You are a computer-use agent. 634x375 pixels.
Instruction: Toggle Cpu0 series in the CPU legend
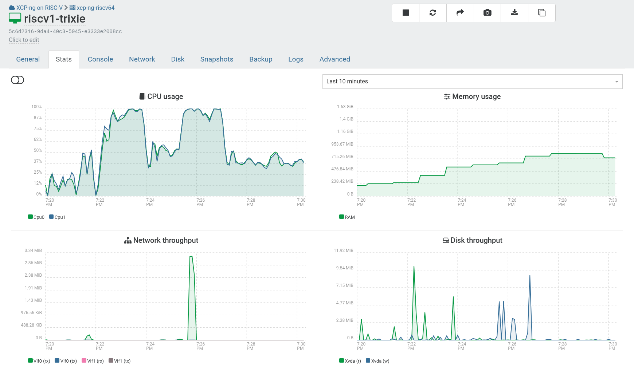[36, 217]
